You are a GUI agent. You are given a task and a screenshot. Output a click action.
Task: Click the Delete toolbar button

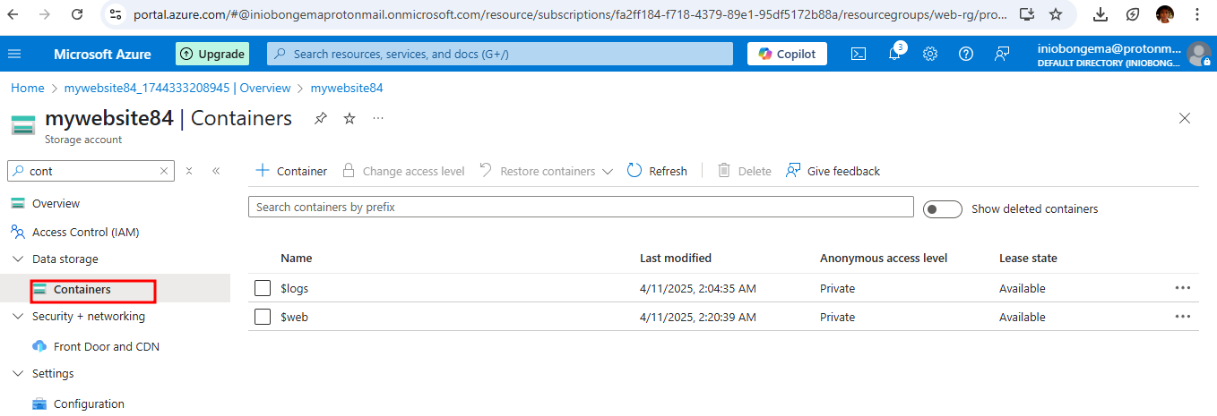[744, 171]
